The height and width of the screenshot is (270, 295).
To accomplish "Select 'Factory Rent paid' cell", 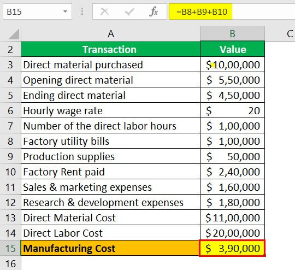I will point(110,172).
